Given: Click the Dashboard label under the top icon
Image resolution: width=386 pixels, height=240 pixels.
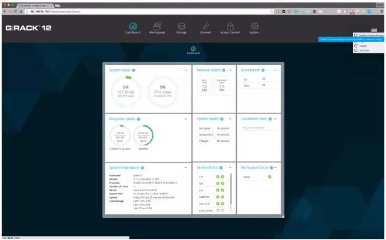Looking at the screenshot, I should (x=133, y=32).
